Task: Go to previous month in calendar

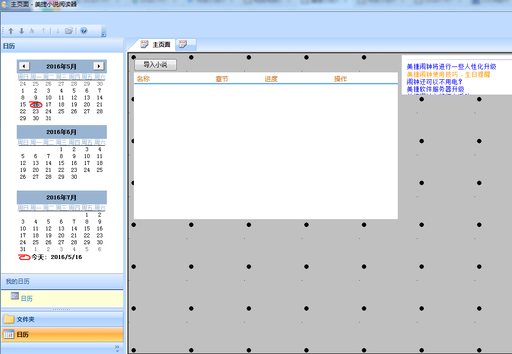Action: point(25,66)
